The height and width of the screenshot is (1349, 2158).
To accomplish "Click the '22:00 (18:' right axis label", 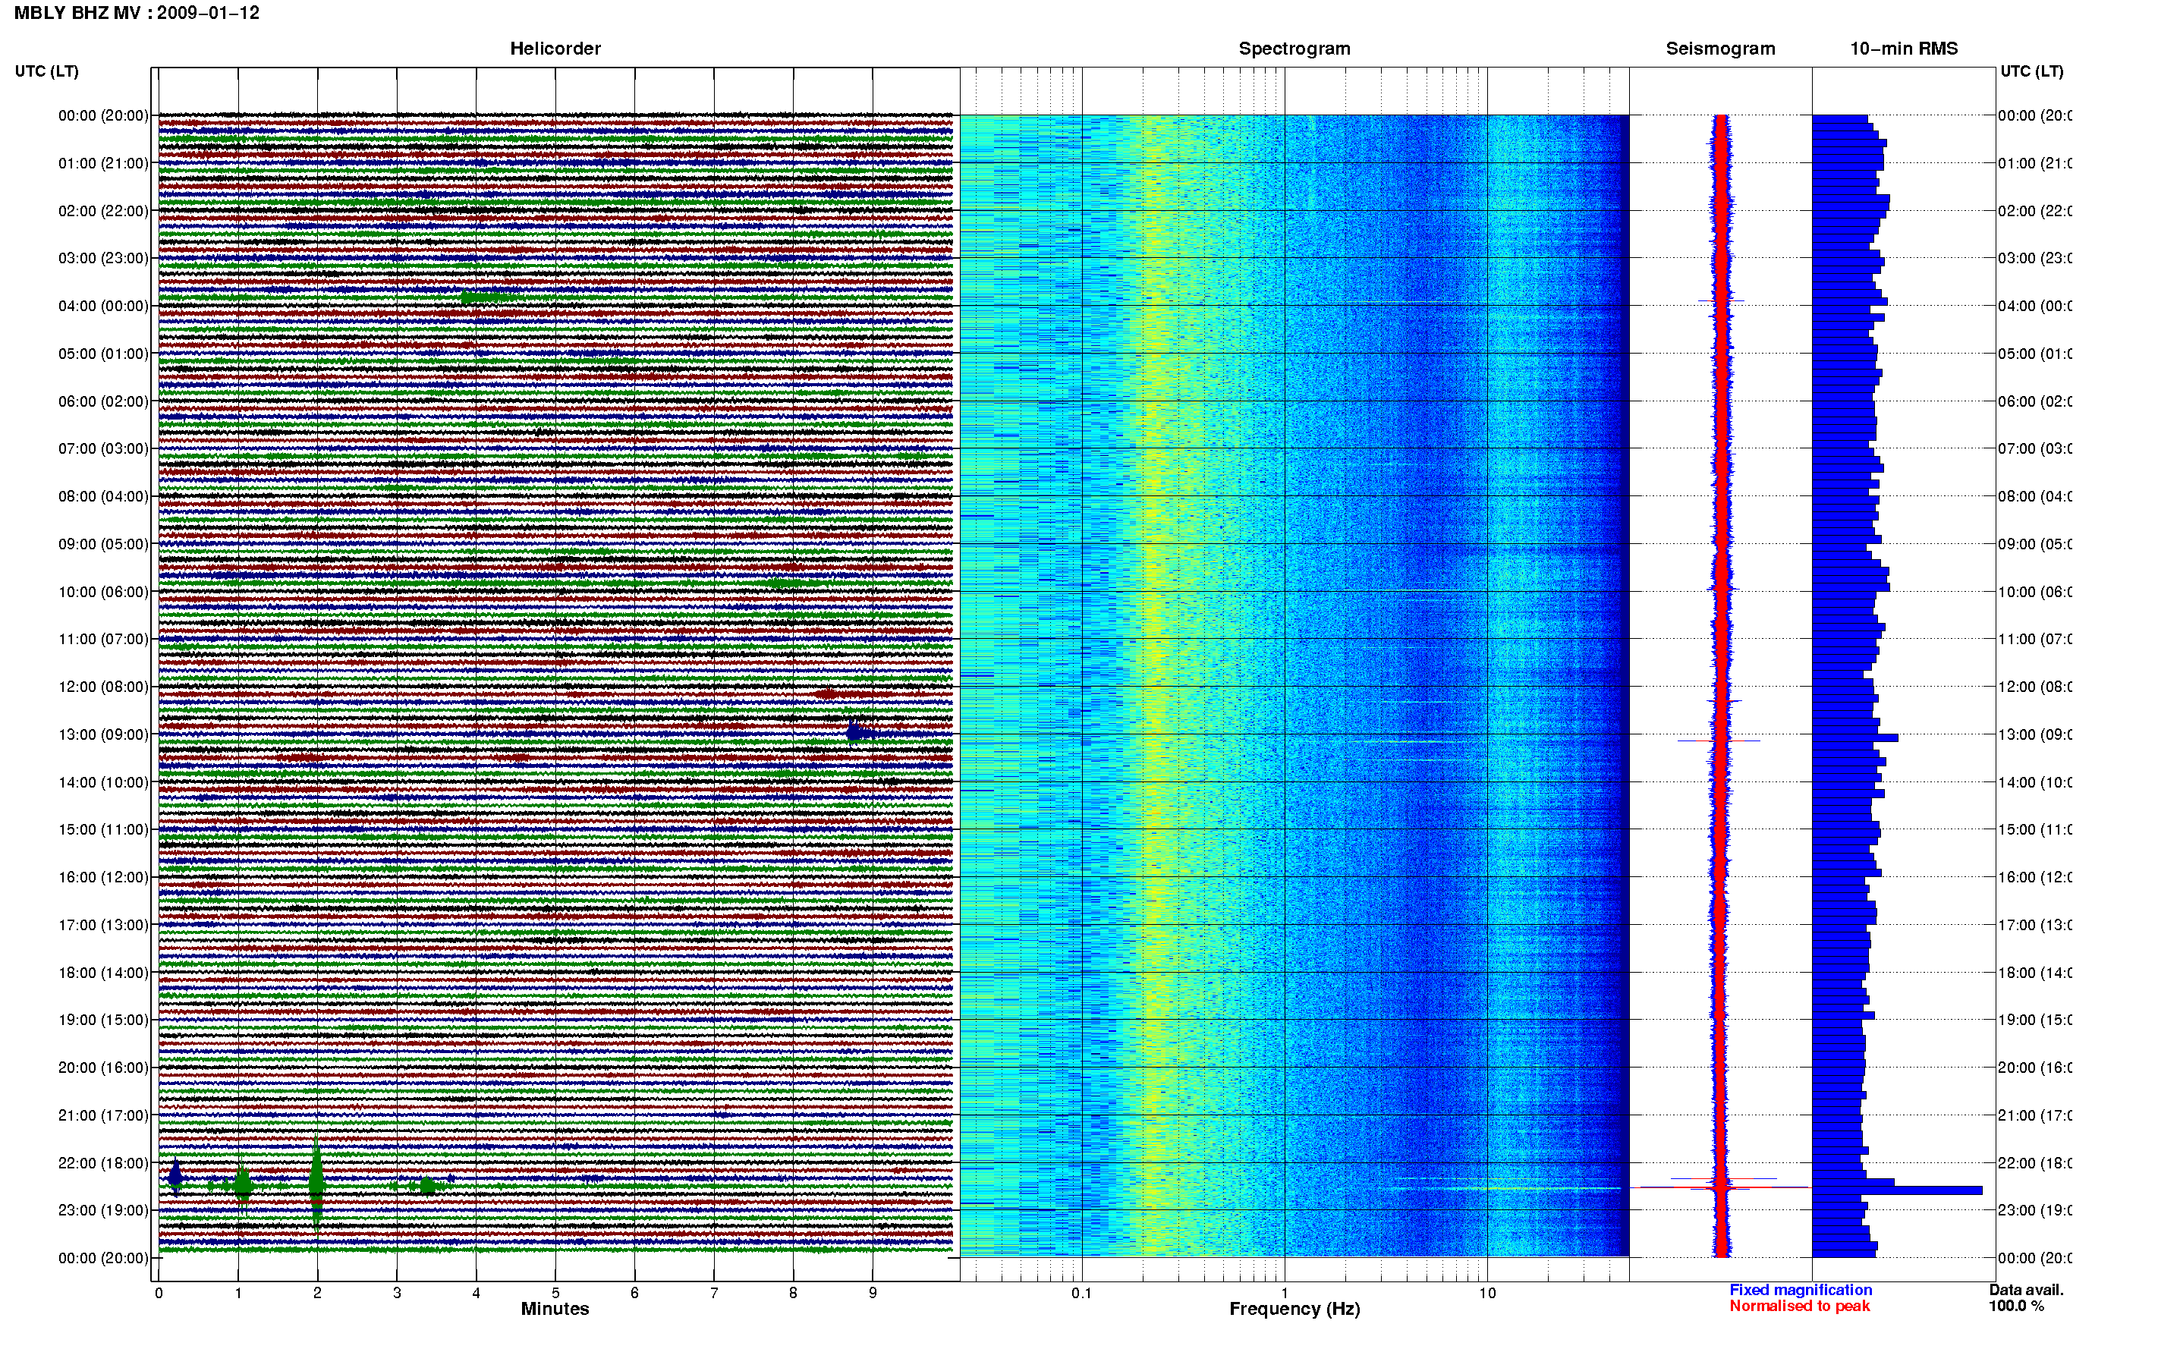I will click(x=2035, y=1162).
